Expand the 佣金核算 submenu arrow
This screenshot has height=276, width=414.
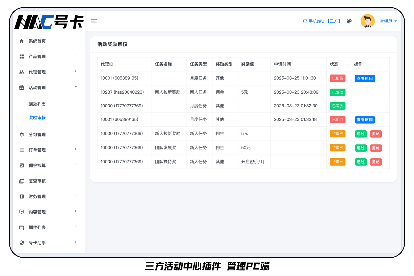click(x=76, y=165)
